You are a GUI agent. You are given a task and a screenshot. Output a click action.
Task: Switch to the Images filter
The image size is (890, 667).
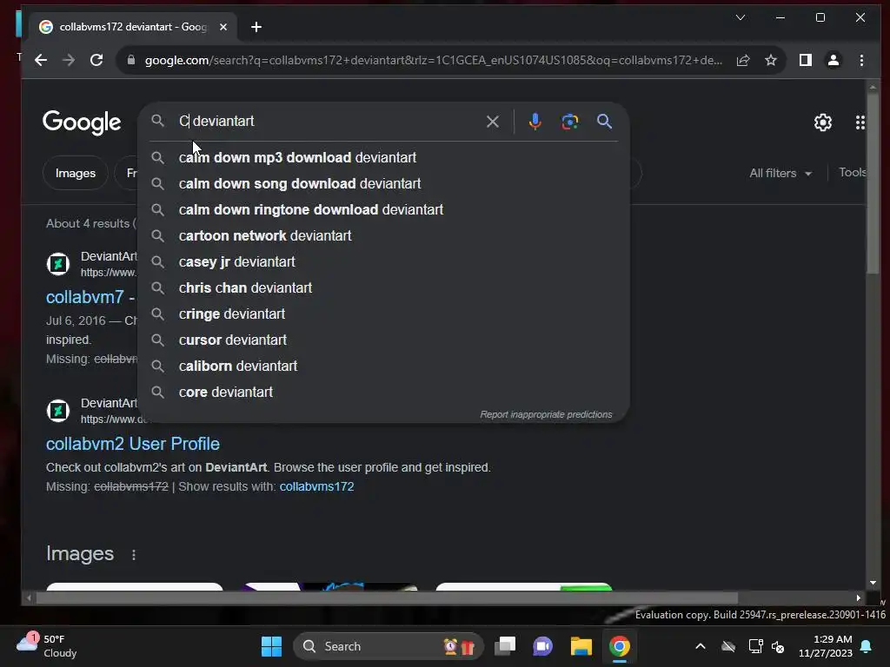[x=76, y=173]
